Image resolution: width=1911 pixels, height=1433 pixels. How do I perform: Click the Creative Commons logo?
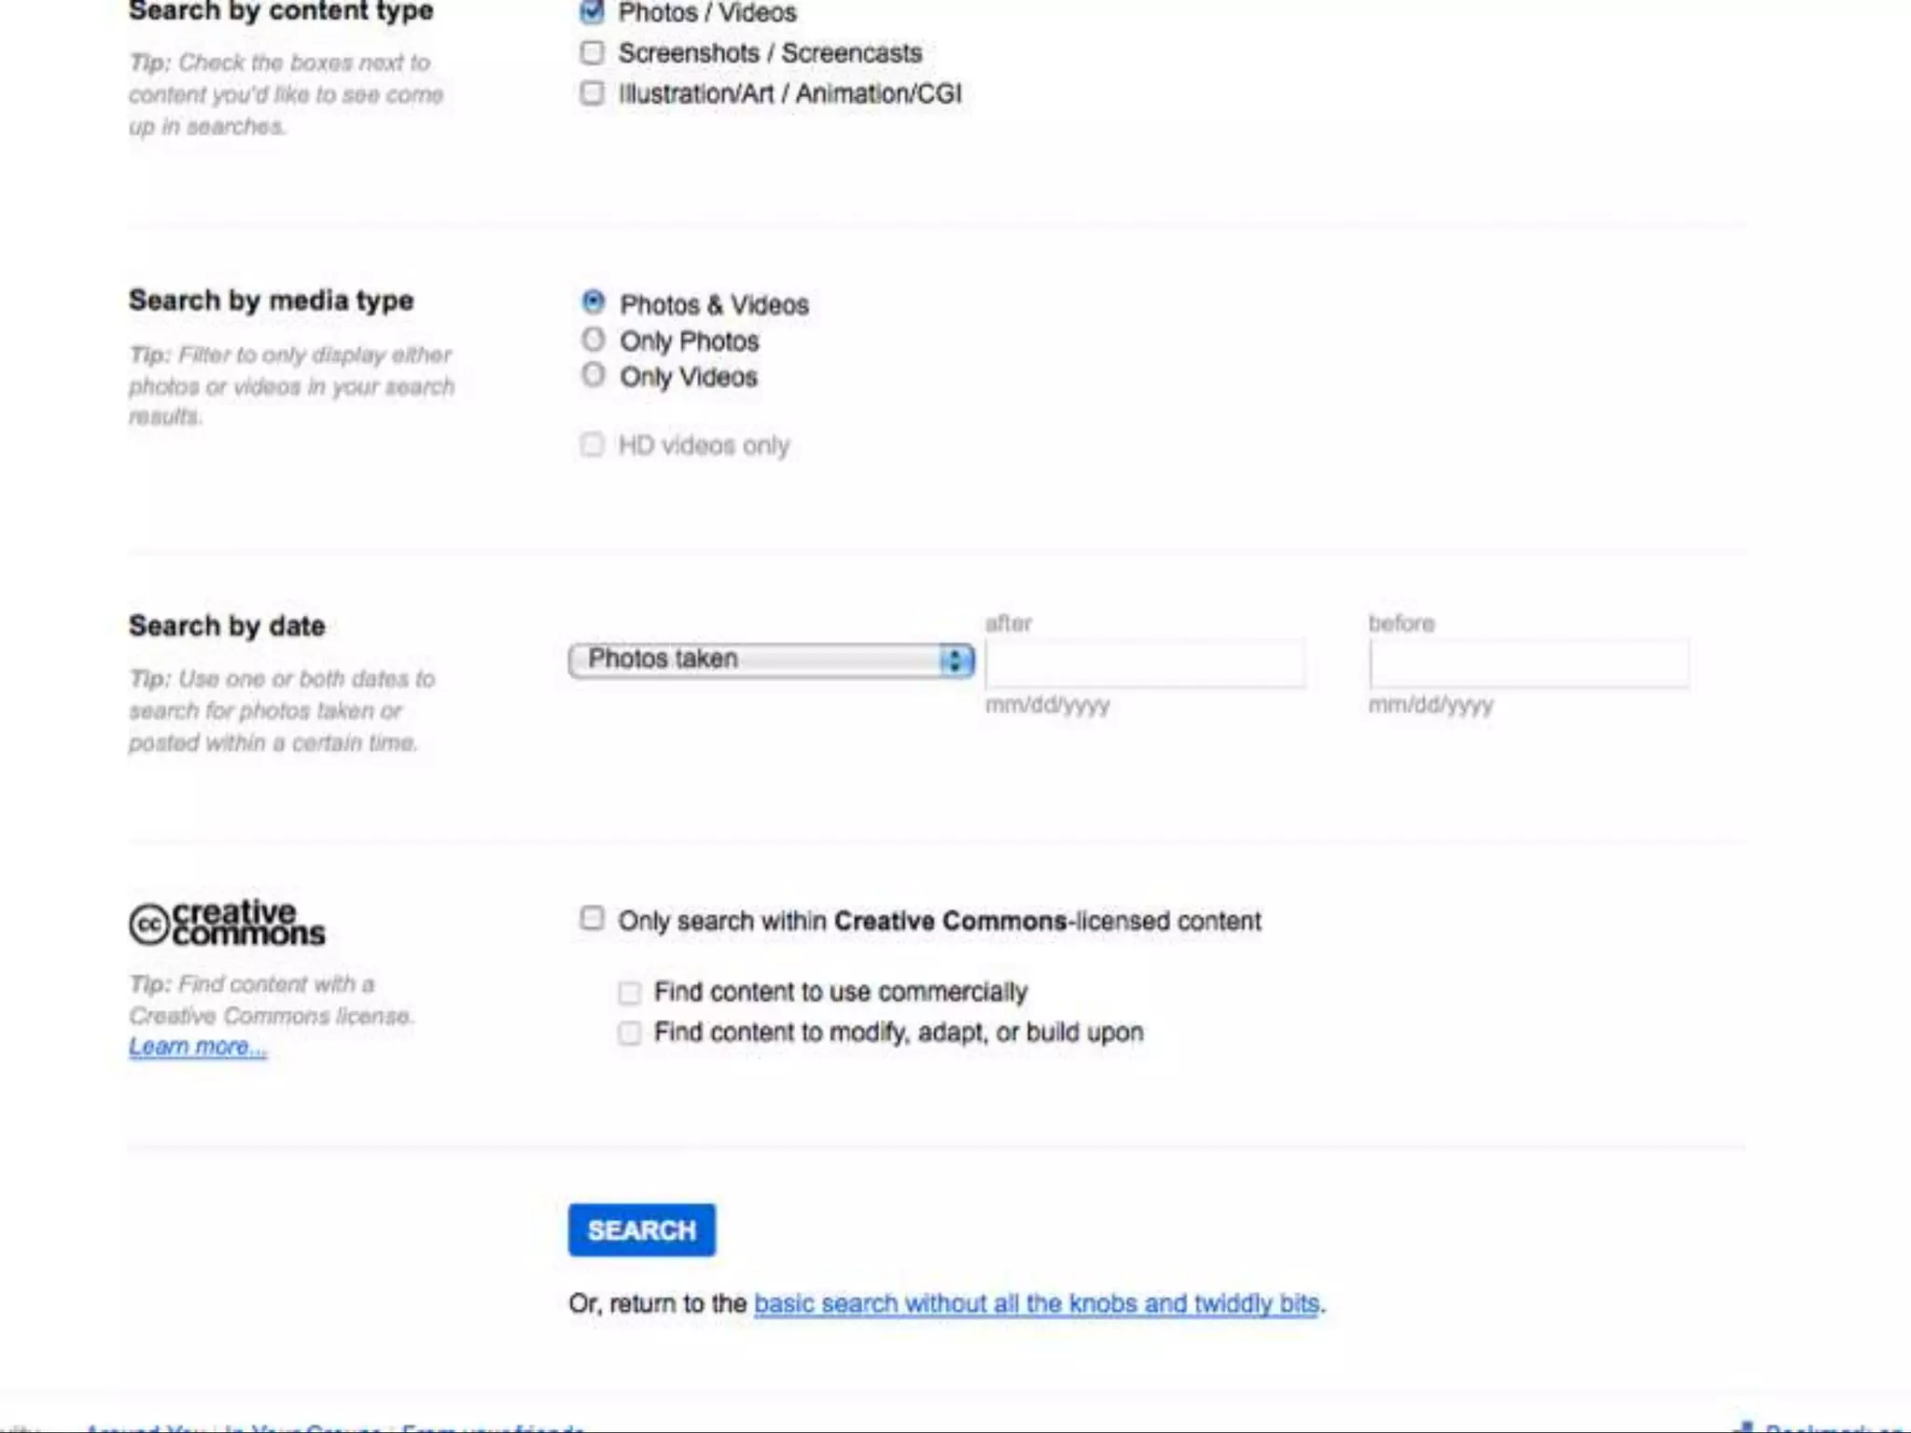click(x=227, y=923)
